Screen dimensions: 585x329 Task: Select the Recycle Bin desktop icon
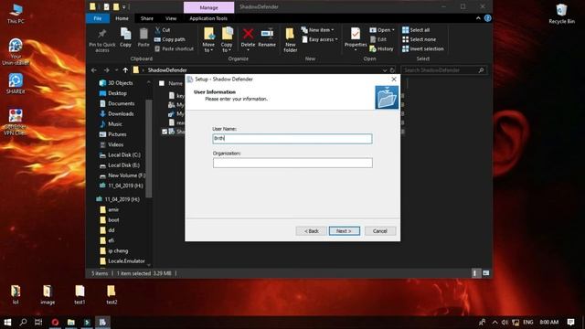pyautogui.click(x=561, y=14)
